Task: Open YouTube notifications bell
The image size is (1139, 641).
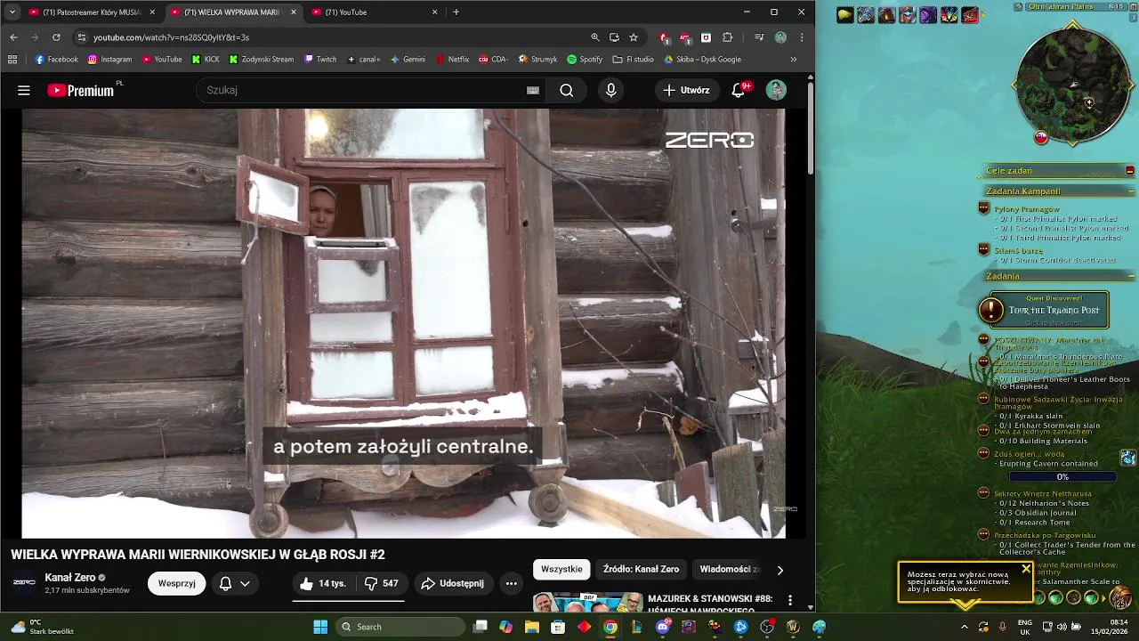Action: [739, 90]
